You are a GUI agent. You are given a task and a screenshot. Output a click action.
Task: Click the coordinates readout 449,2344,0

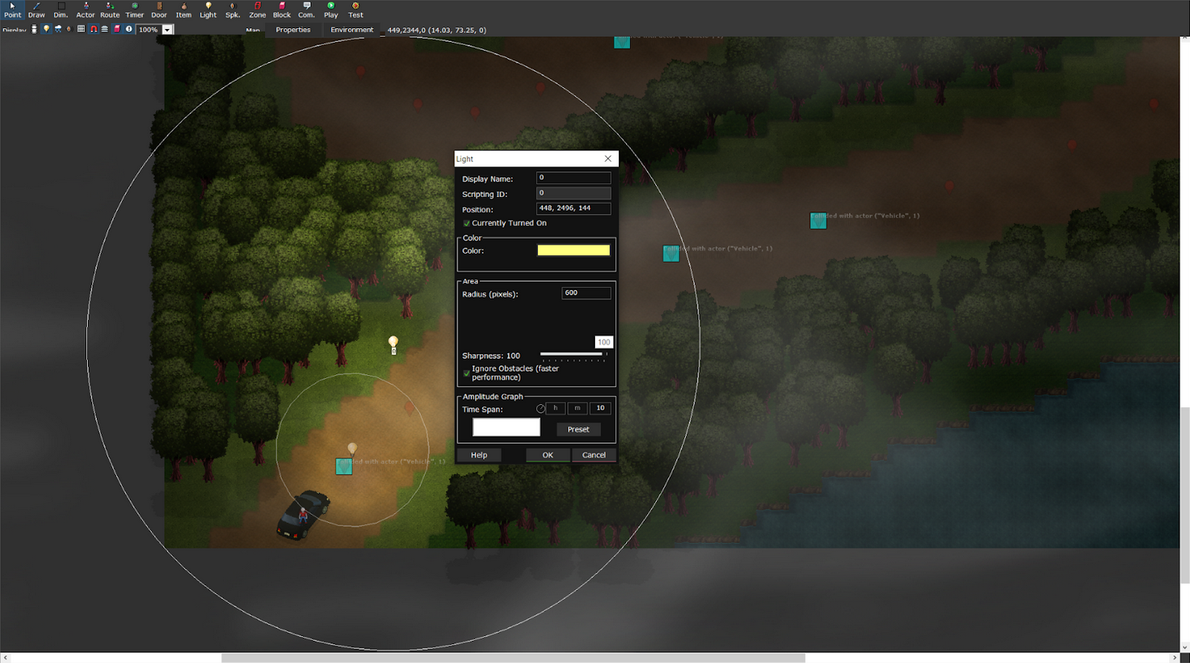pyautogui.click(x=437, y=31)
